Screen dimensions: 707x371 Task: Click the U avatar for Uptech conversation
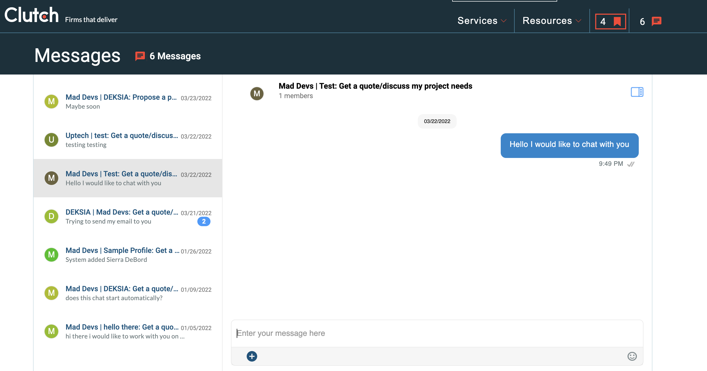[51, 140]
